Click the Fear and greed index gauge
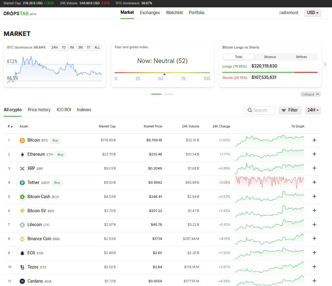Viewport: 332px width, 286px height. click(162, 73)
